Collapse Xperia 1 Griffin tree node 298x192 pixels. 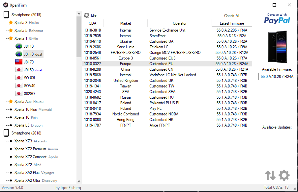(26, 38)
